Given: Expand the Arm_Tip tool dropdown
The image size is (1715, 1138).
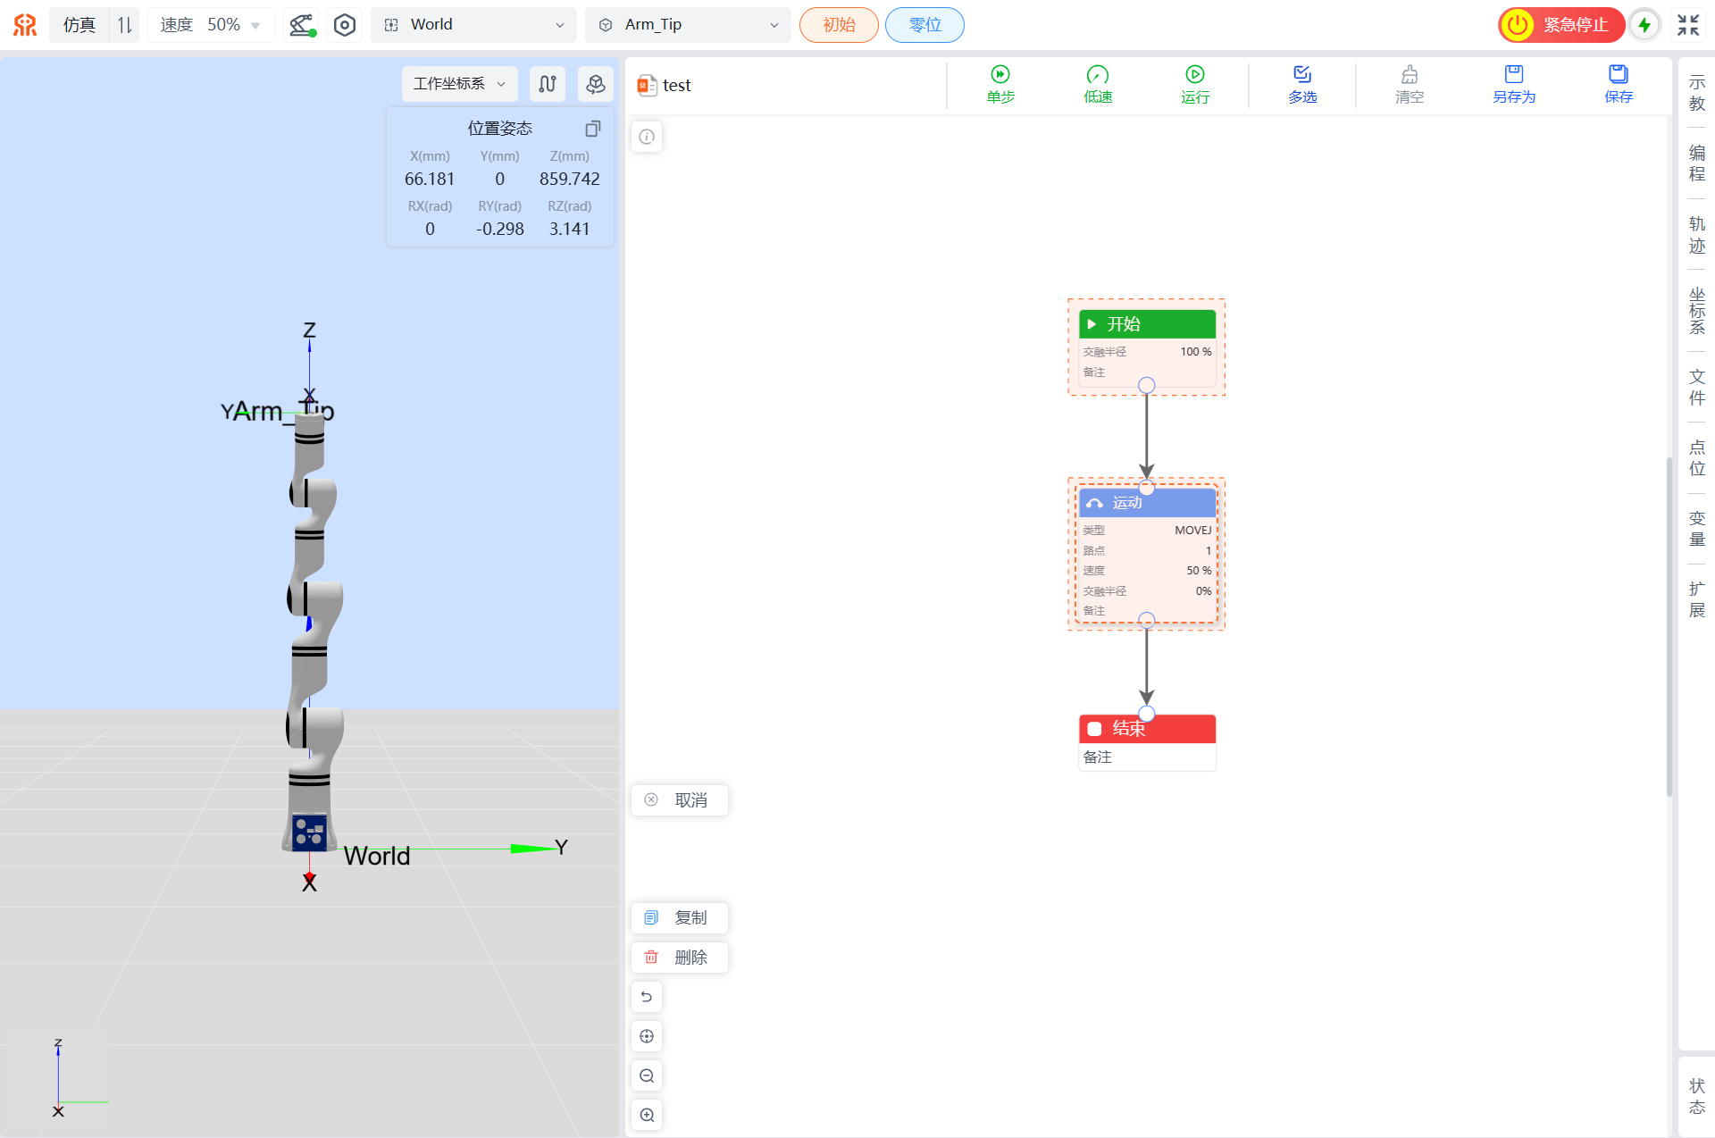Looking at the screenshot, I should tap(688, 25).
